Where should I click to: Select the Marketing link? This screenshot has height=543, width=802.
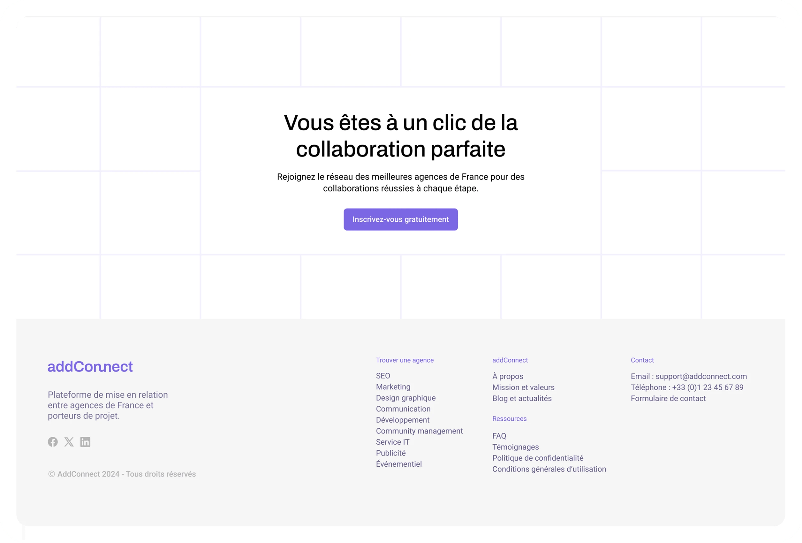click(393, 386)
